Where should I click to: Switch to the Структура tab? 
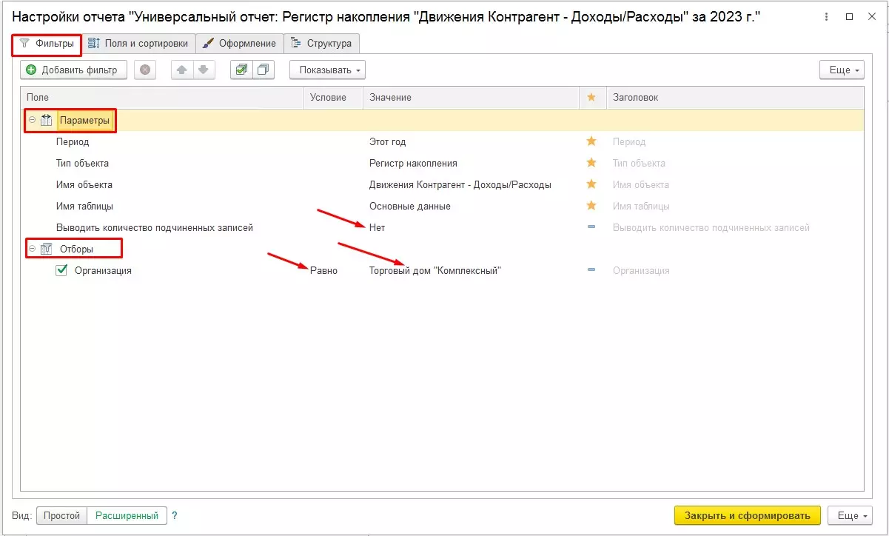click(x=322, y=44)
